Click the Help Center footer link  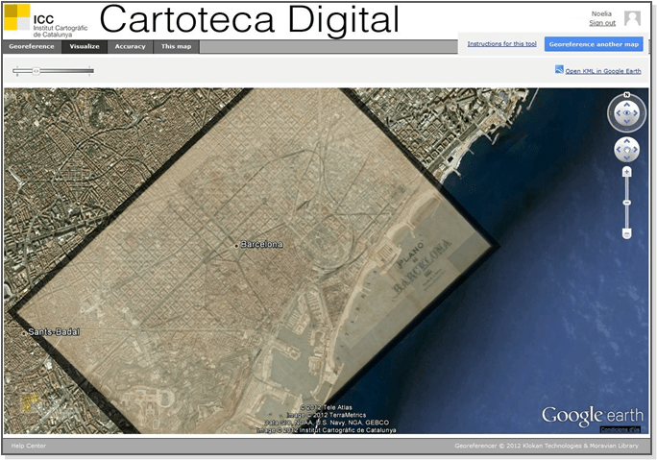click(x=28, y=446)
